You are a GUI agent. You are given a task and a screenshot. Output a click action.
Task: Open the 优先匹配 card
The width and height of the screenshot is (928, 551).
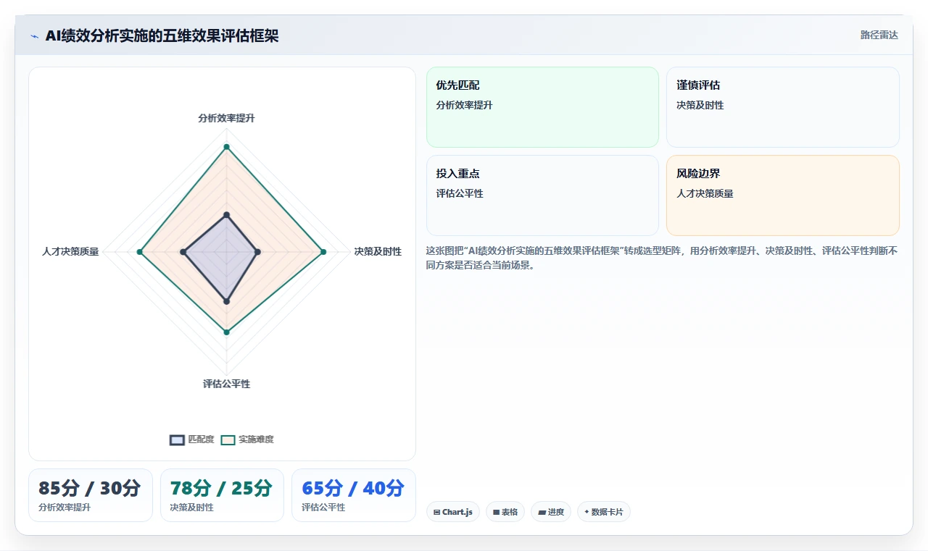pyautogui.click(x=542, y=107)
